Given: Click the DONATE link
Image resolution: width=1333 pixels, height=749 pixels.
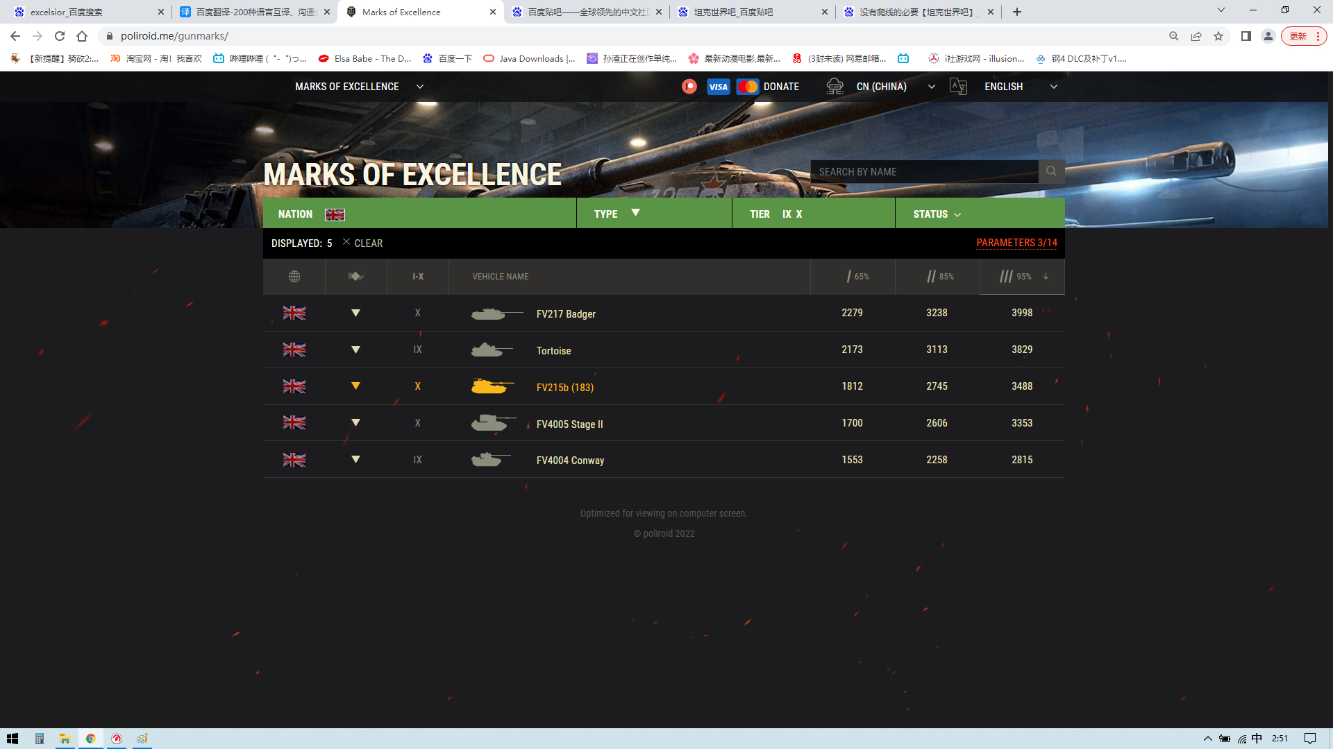Looking at the screenshot, I should point(781,87).
